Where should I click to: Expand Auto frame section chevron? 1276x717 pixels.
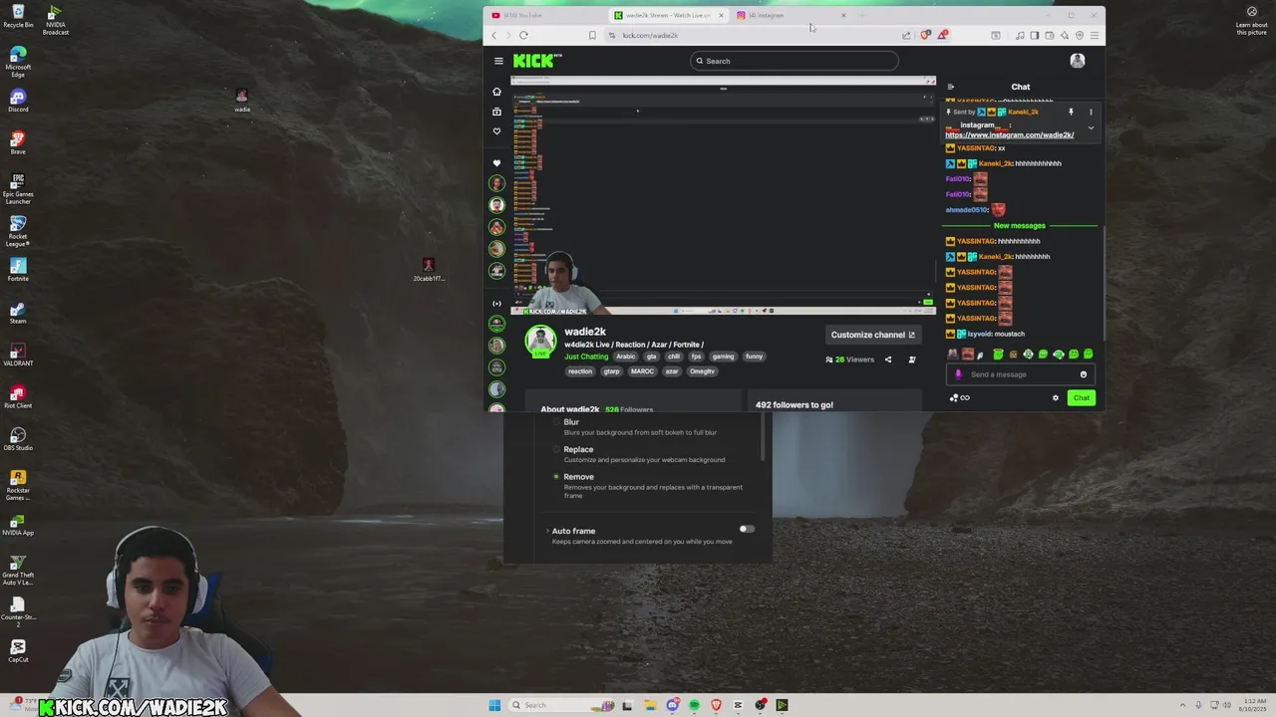pyautogui.click(x=547, y=531)
